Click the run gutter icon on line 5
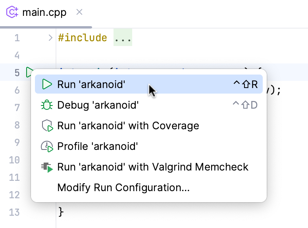308x228 pixels. [29, 73]
